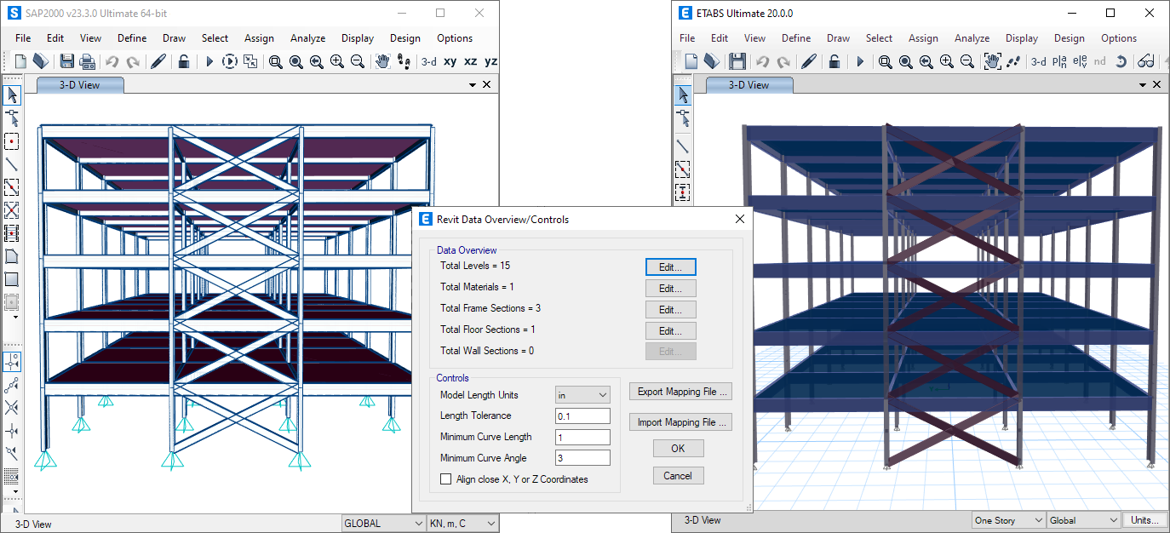The height and width of the screenshot is (533, 1170).
Task: Click the Print icon in SAP2000 toolbar
Action: tap(89, 61)
